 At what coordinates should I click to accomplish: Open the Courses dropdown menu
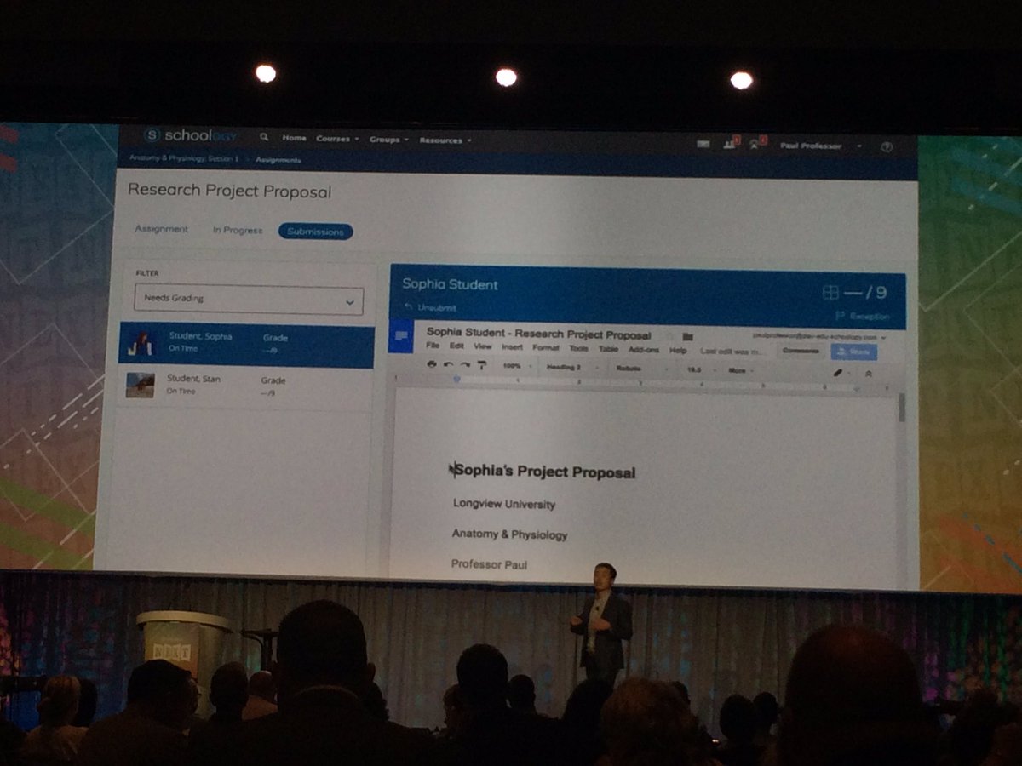pyautogui.click(x=337, y=139)
